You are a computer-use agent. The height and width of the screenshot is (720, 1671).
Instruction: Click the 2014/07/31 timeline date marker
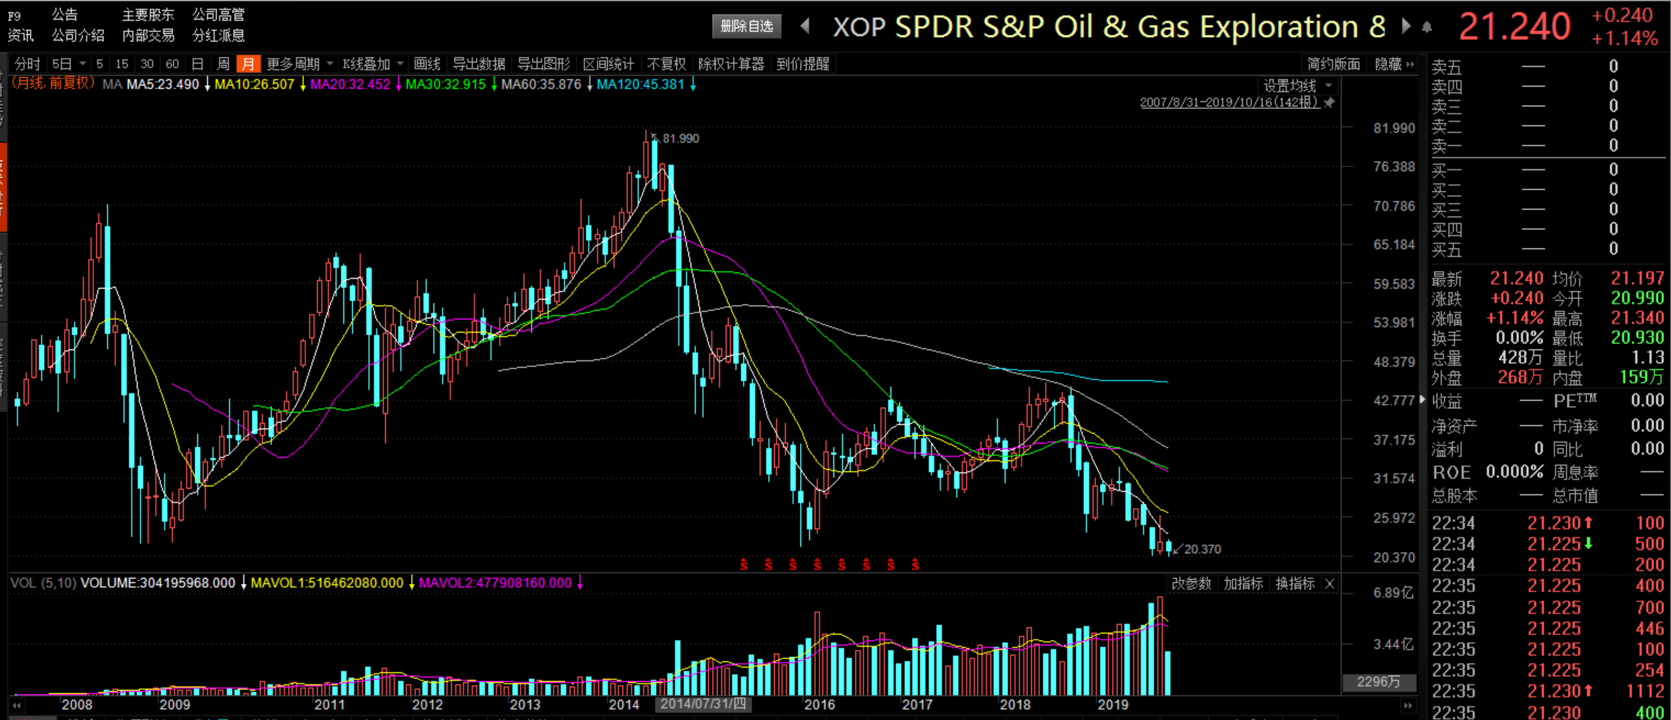[703, 704]
